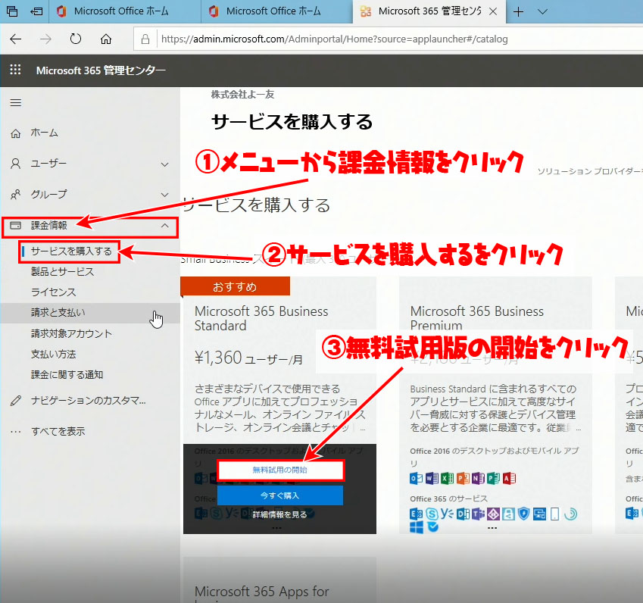This screenshot has width=643, height=603.
Task: Open the 詳細情報を見る link
Action: click(x=279, y=514)
